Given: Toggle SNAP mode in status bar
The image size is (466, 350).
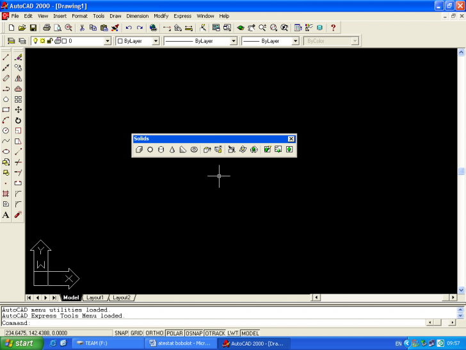Looking at the screenshot, I should [x=121, y=333].
